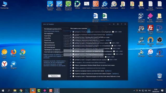This screenshot has width=166, height=93.
Task: Open the Приложения section
Action: pos(49,43)
